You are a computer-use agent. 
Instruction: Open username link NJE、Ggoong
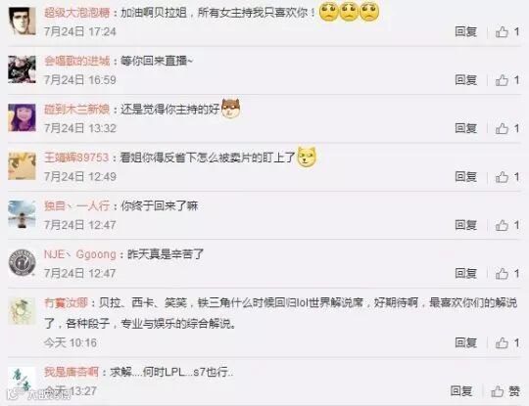pyautogui.click(x=80, y=254)
